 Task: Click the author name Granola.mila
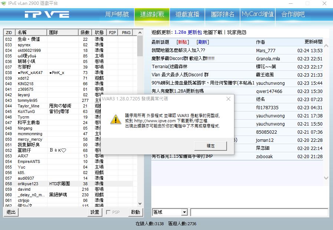pos(268,59)
